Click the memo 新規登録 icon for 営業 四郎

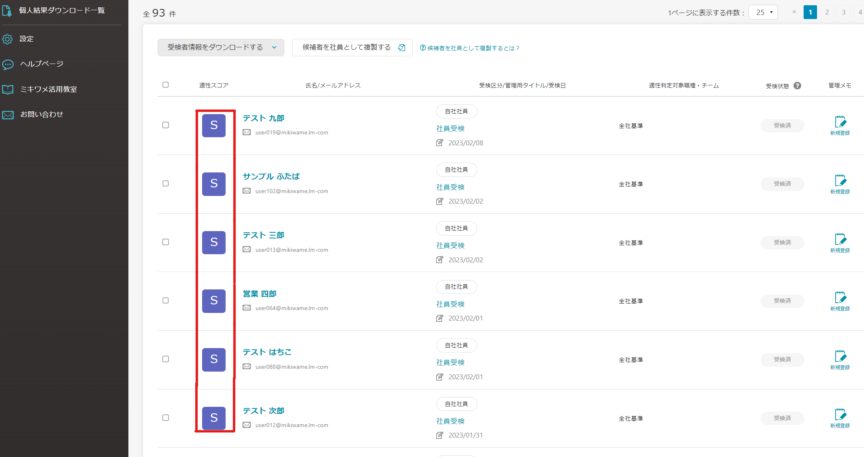[x=840, y=298]
